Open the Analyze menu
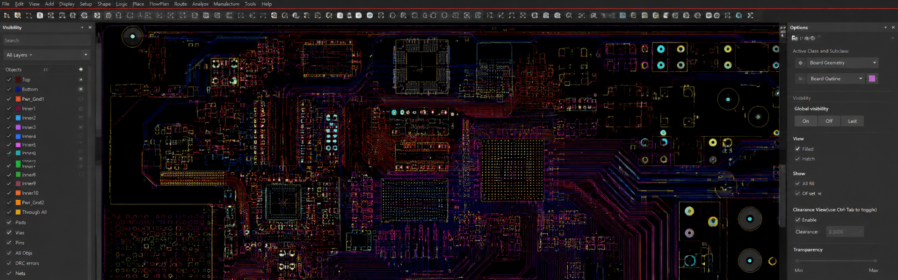This screenshot has height=280, width=898. coord(200,4)
